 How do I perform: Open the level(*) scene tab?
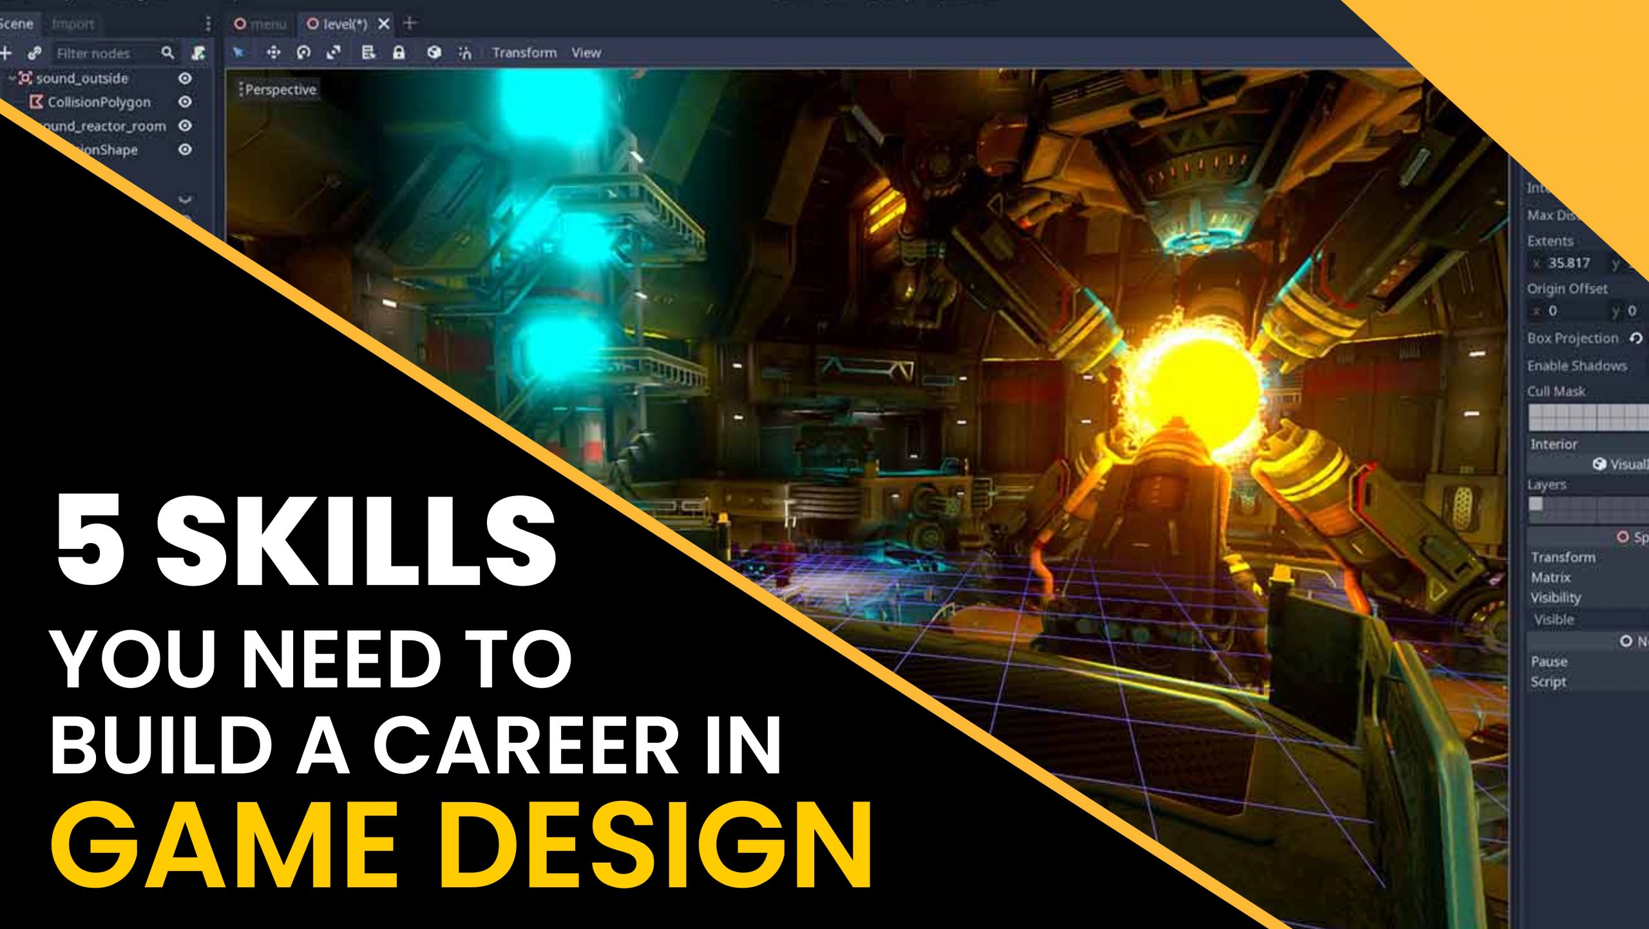341,24
